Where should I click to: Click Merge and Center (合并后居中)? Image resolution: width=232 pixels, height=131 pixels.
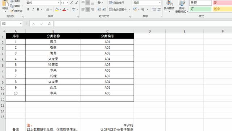(x=118, y=9)
